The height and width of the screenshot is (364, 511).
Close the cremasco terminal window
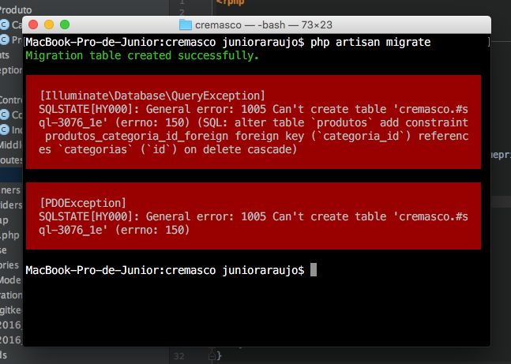tap(33, 24)
